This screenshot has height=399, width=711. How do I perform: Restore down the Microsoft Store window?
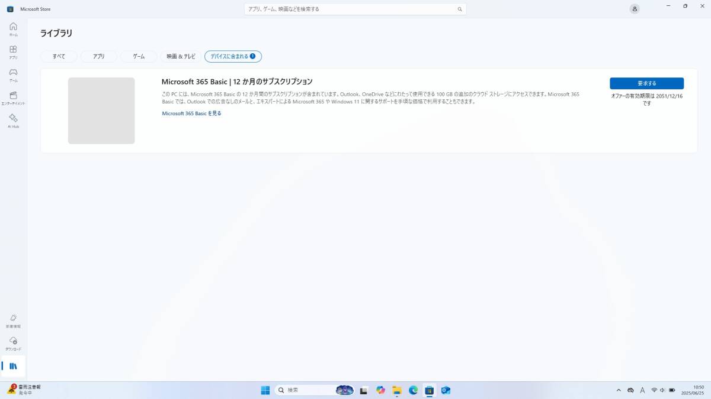[685, 6]
